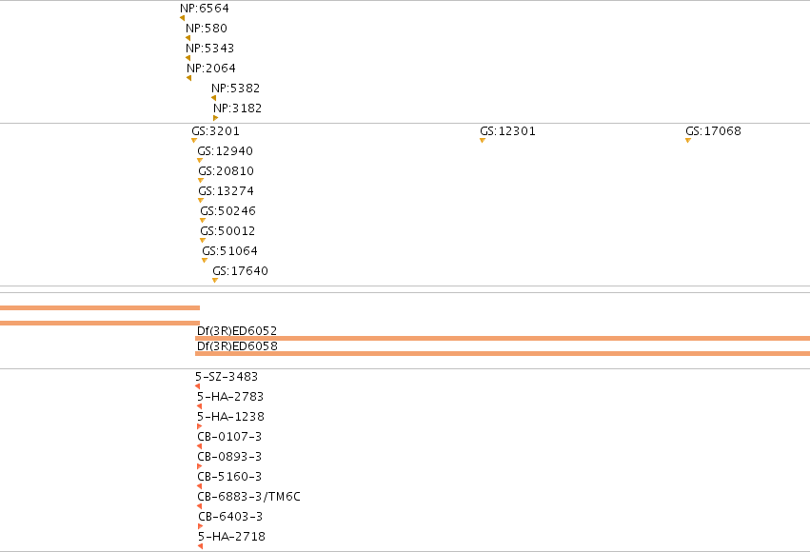This screenshot has width=810, height=552.
Task: Click the red arrow under 5-SZ-3483
Action: tap(197, 386)
